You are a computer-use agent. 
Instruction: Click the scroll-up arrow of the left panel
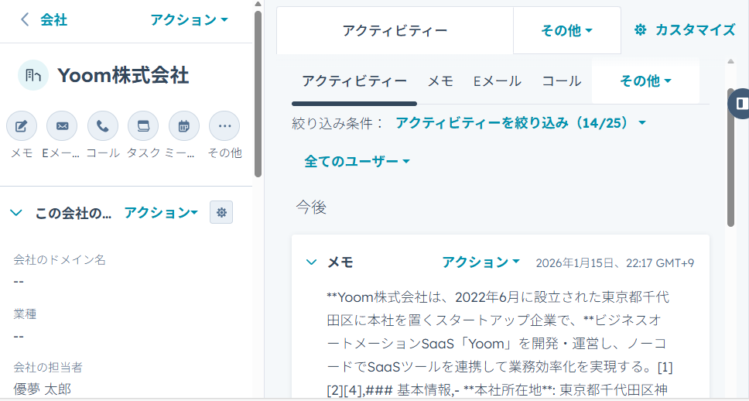[x=258, y=5]
